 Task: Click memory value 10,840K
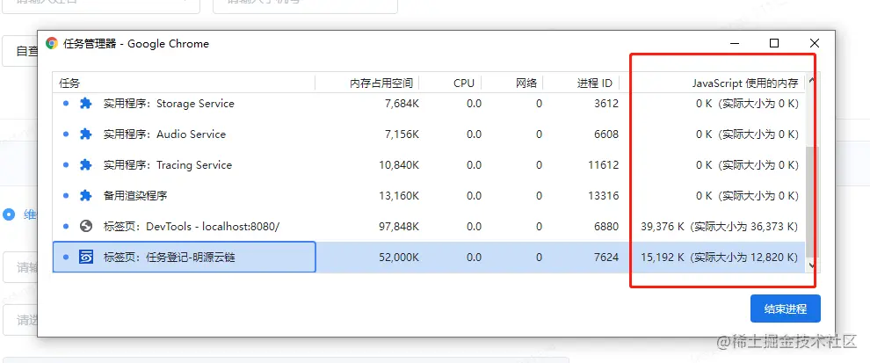point(397,165)
